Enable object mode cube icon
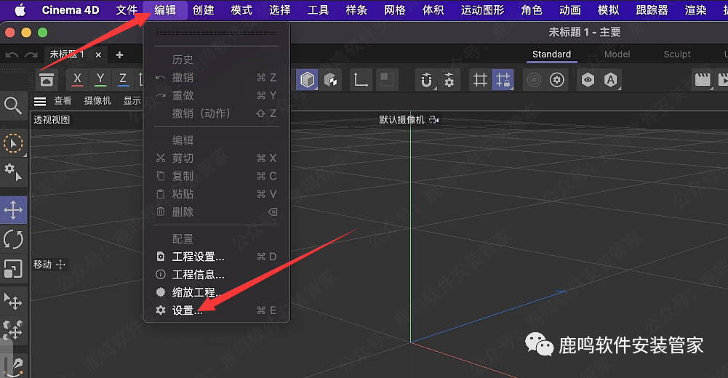This screenshot has width=728, height=378. coord(308,80)
